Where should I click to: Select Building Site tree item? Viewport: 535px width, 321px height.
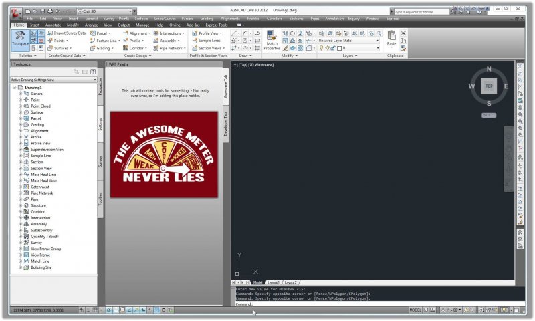(x=41, y=267)
